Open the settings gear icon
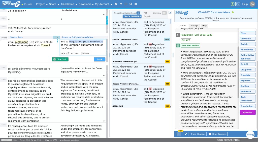 pyautogui.click(x=136, y=4)
